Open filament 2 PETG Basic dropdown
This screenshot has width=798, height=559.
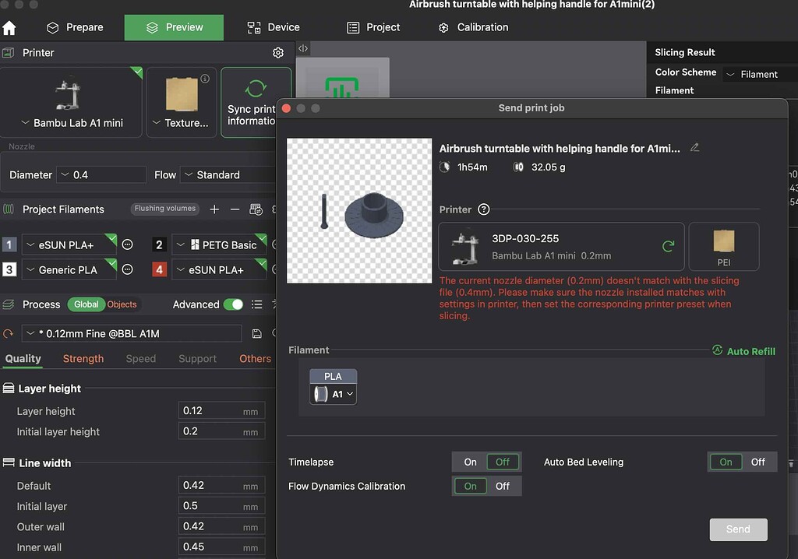219,244
